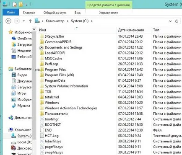Expand chevron after System (C:) breadcrumb
Image resolution: width=182 pixels, height=155 pixels.
click(x=92, y=21)
